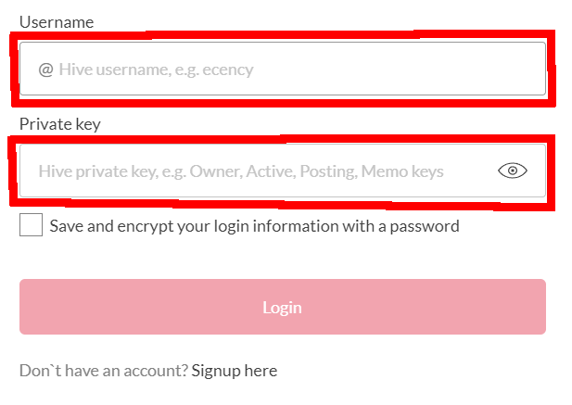The image size is (572, 405).
Task: Click the @ symbol in username field
Action: (x=46, y=70)
